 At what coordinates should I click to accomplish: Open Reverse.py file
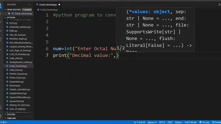tap(15, 85)
